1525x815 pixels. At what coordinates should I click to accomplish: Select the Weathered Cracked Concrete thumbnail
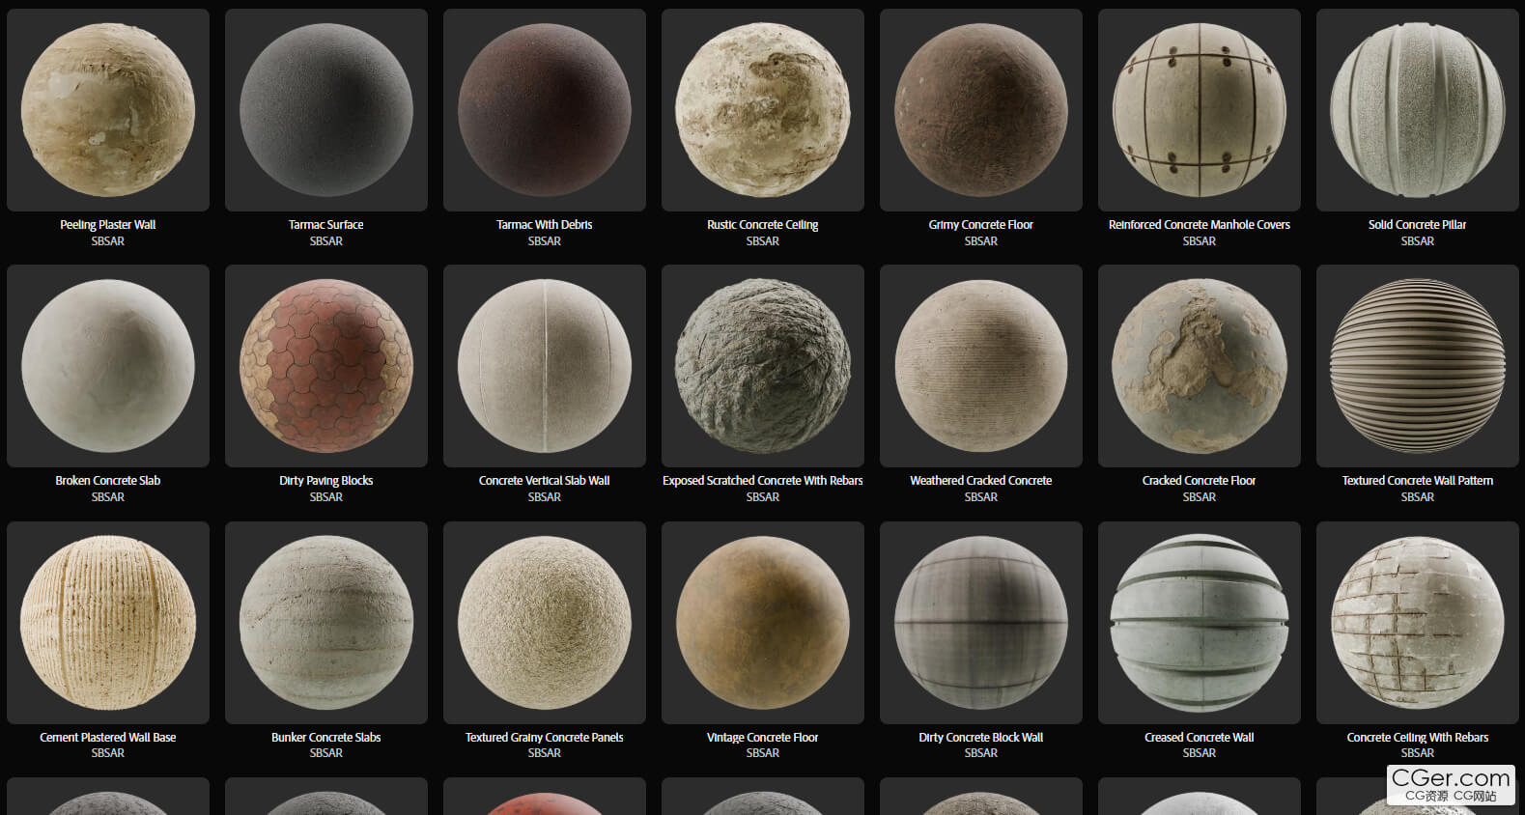coord(981,366)
